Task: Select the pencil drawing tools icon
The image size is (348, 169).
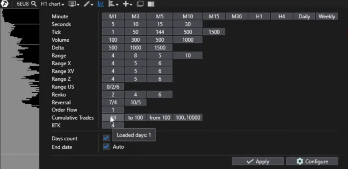Action: point(88,4)
